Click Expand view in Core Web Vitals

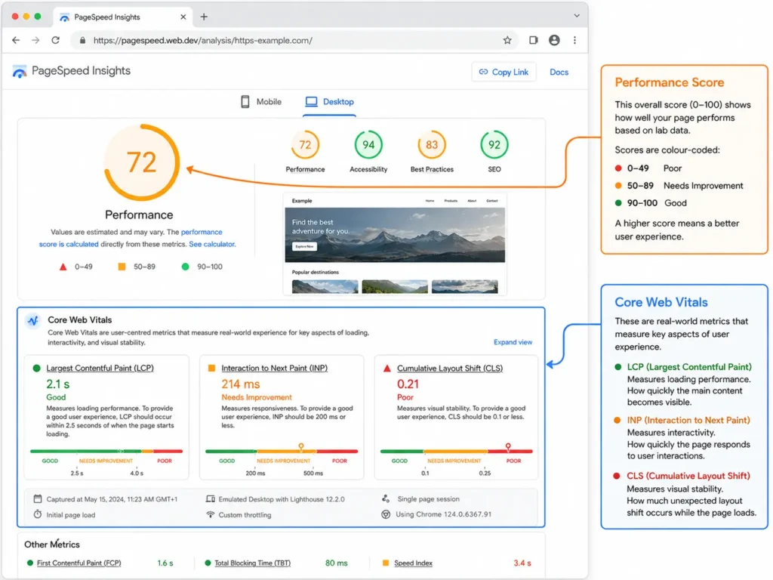coord(513,342)
